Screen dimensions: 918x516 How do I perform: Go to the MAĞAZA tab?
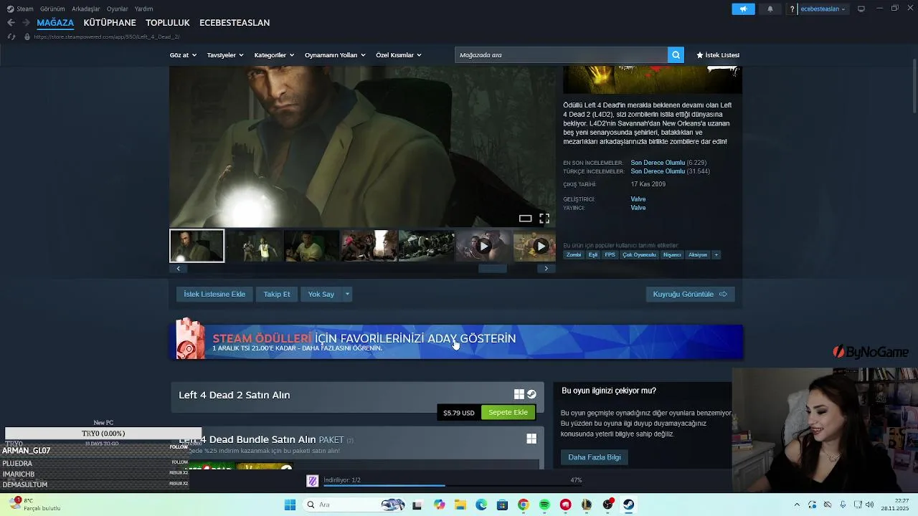(x=55, y=22)
